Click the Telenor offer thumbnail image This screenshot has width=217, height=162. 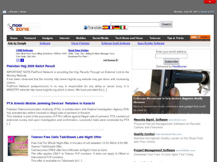click(x=18, y=146)
